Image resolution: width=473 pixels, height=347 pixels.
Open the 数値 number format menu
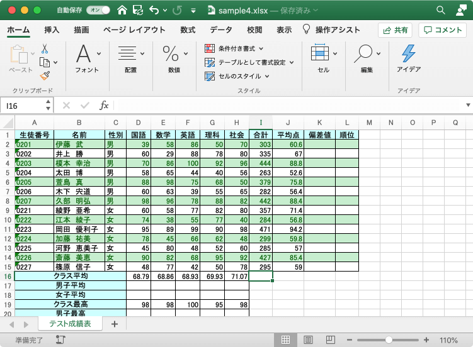174,58
